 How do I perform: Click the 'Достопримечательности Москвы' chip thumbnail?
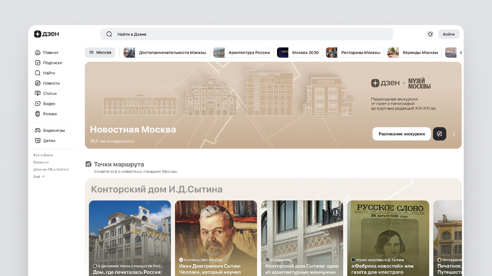point(130,52)
